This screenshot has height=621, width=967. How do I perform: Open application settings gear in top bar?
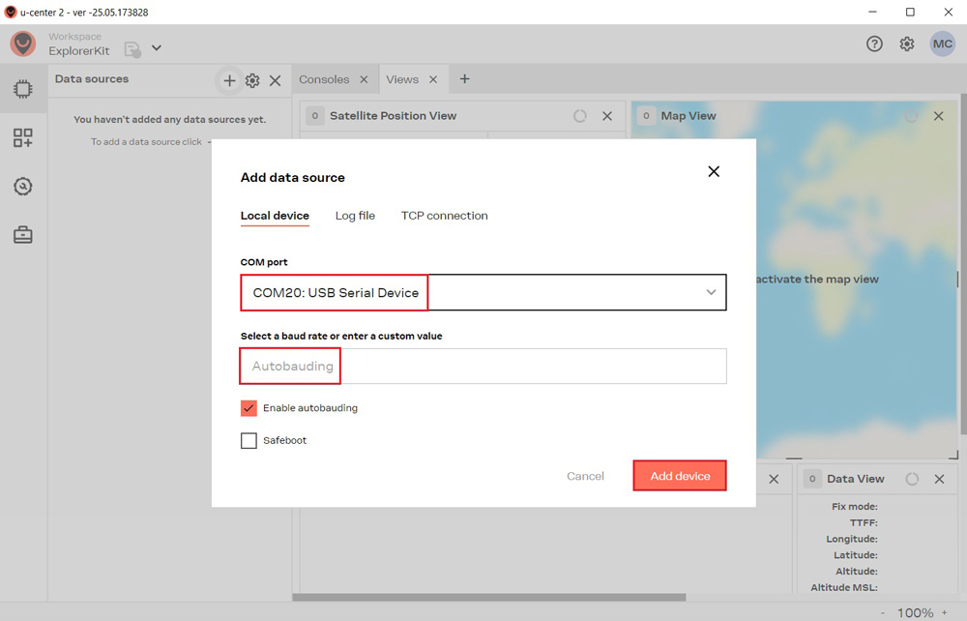[907, 44]
